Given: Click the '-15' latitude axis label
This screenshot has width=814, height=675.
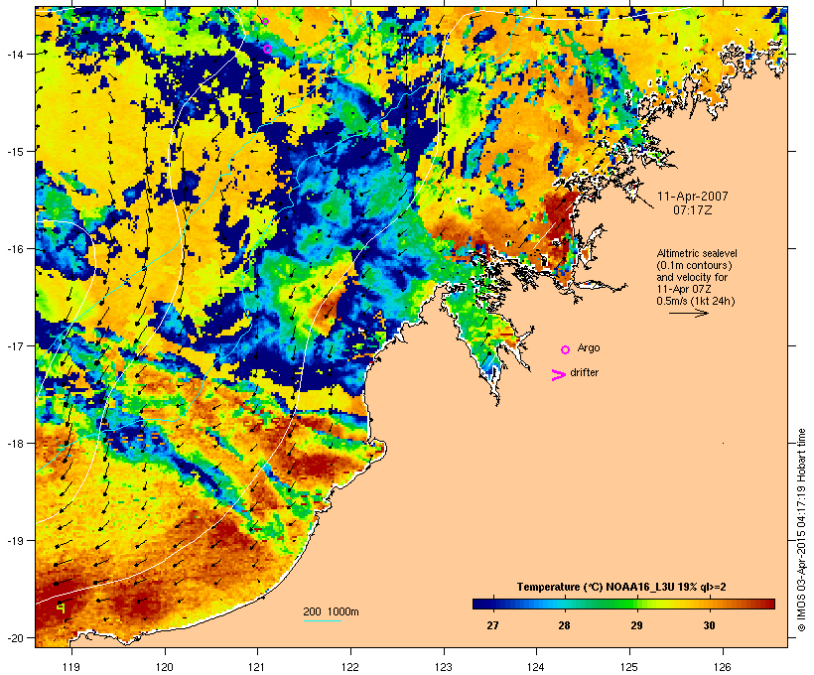Looking at the screenshot, I should (14, 152).
